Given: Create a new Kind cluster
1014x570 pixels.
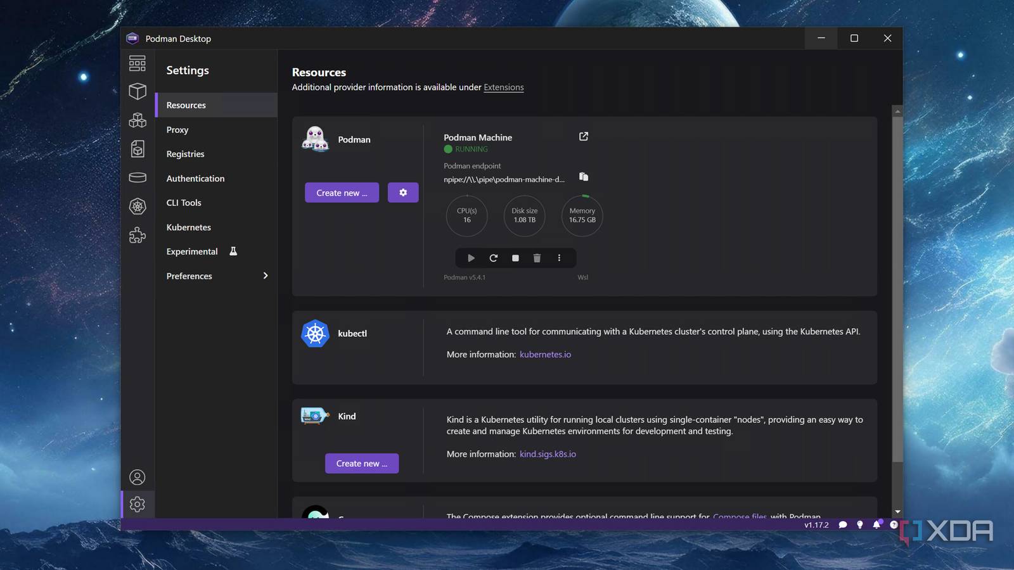Looking at the screenshot, I should point(361,463).
